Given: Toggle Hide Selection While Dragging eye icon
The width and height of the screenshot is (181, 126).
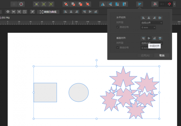Looking at the screenshot, I should click(14, 12).
